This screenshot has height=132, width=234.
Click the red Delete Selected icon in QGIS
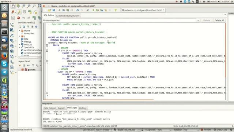[x=18, y=18]
